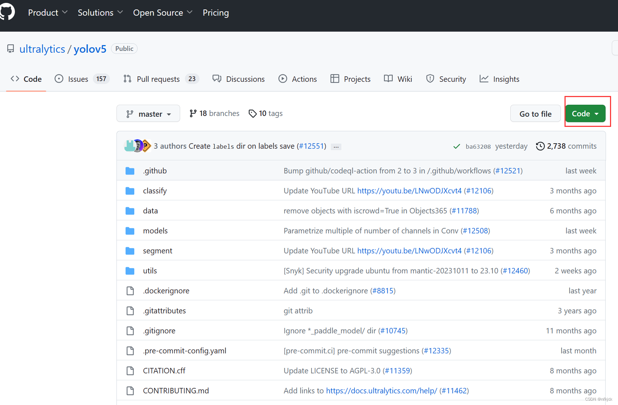Open the utils folder

click(x=150, y=271)
